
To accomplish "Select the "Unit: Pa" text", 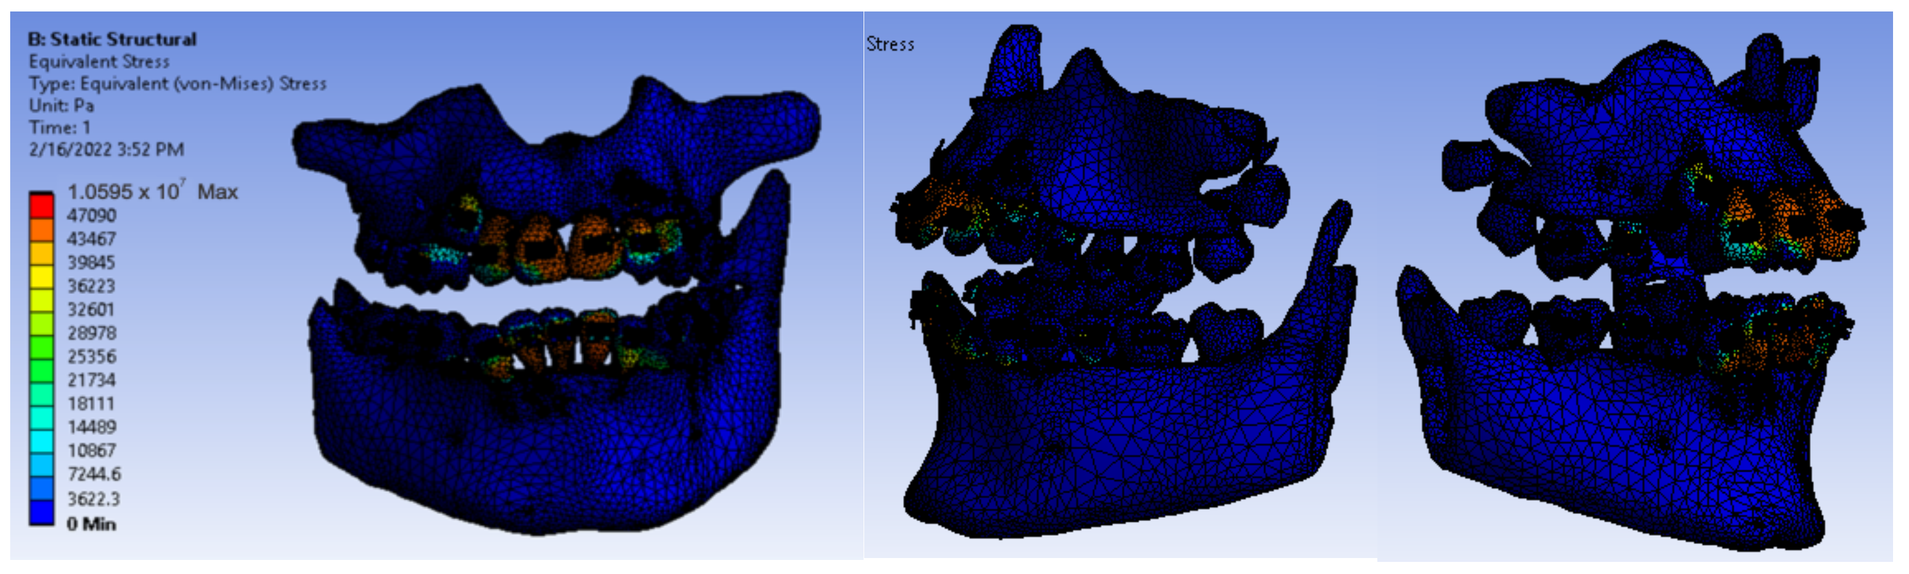I will tap(61, 105).
